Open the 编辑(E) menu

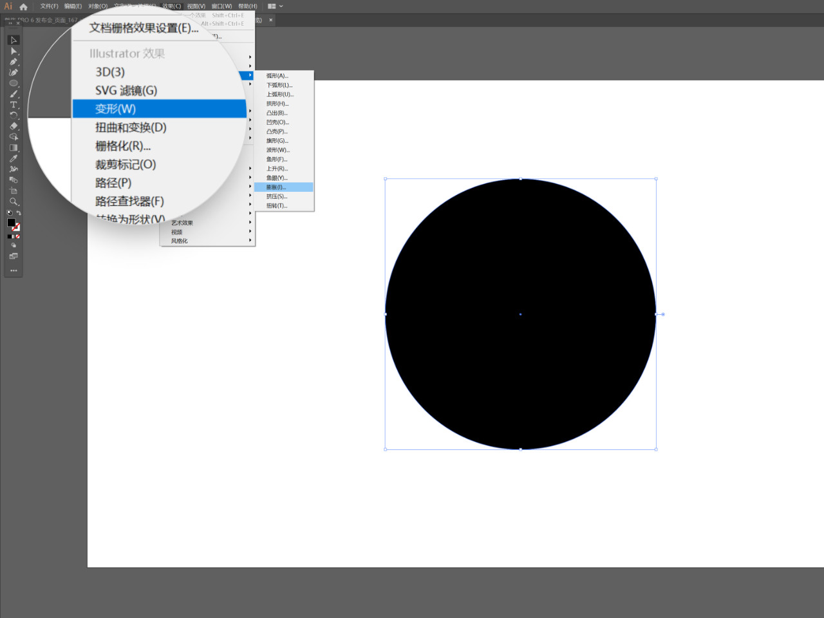73,6
